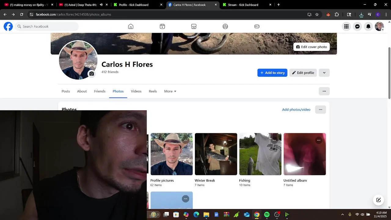
Task: Open the Facebook menu grid icon
Action: coord(346,27)
